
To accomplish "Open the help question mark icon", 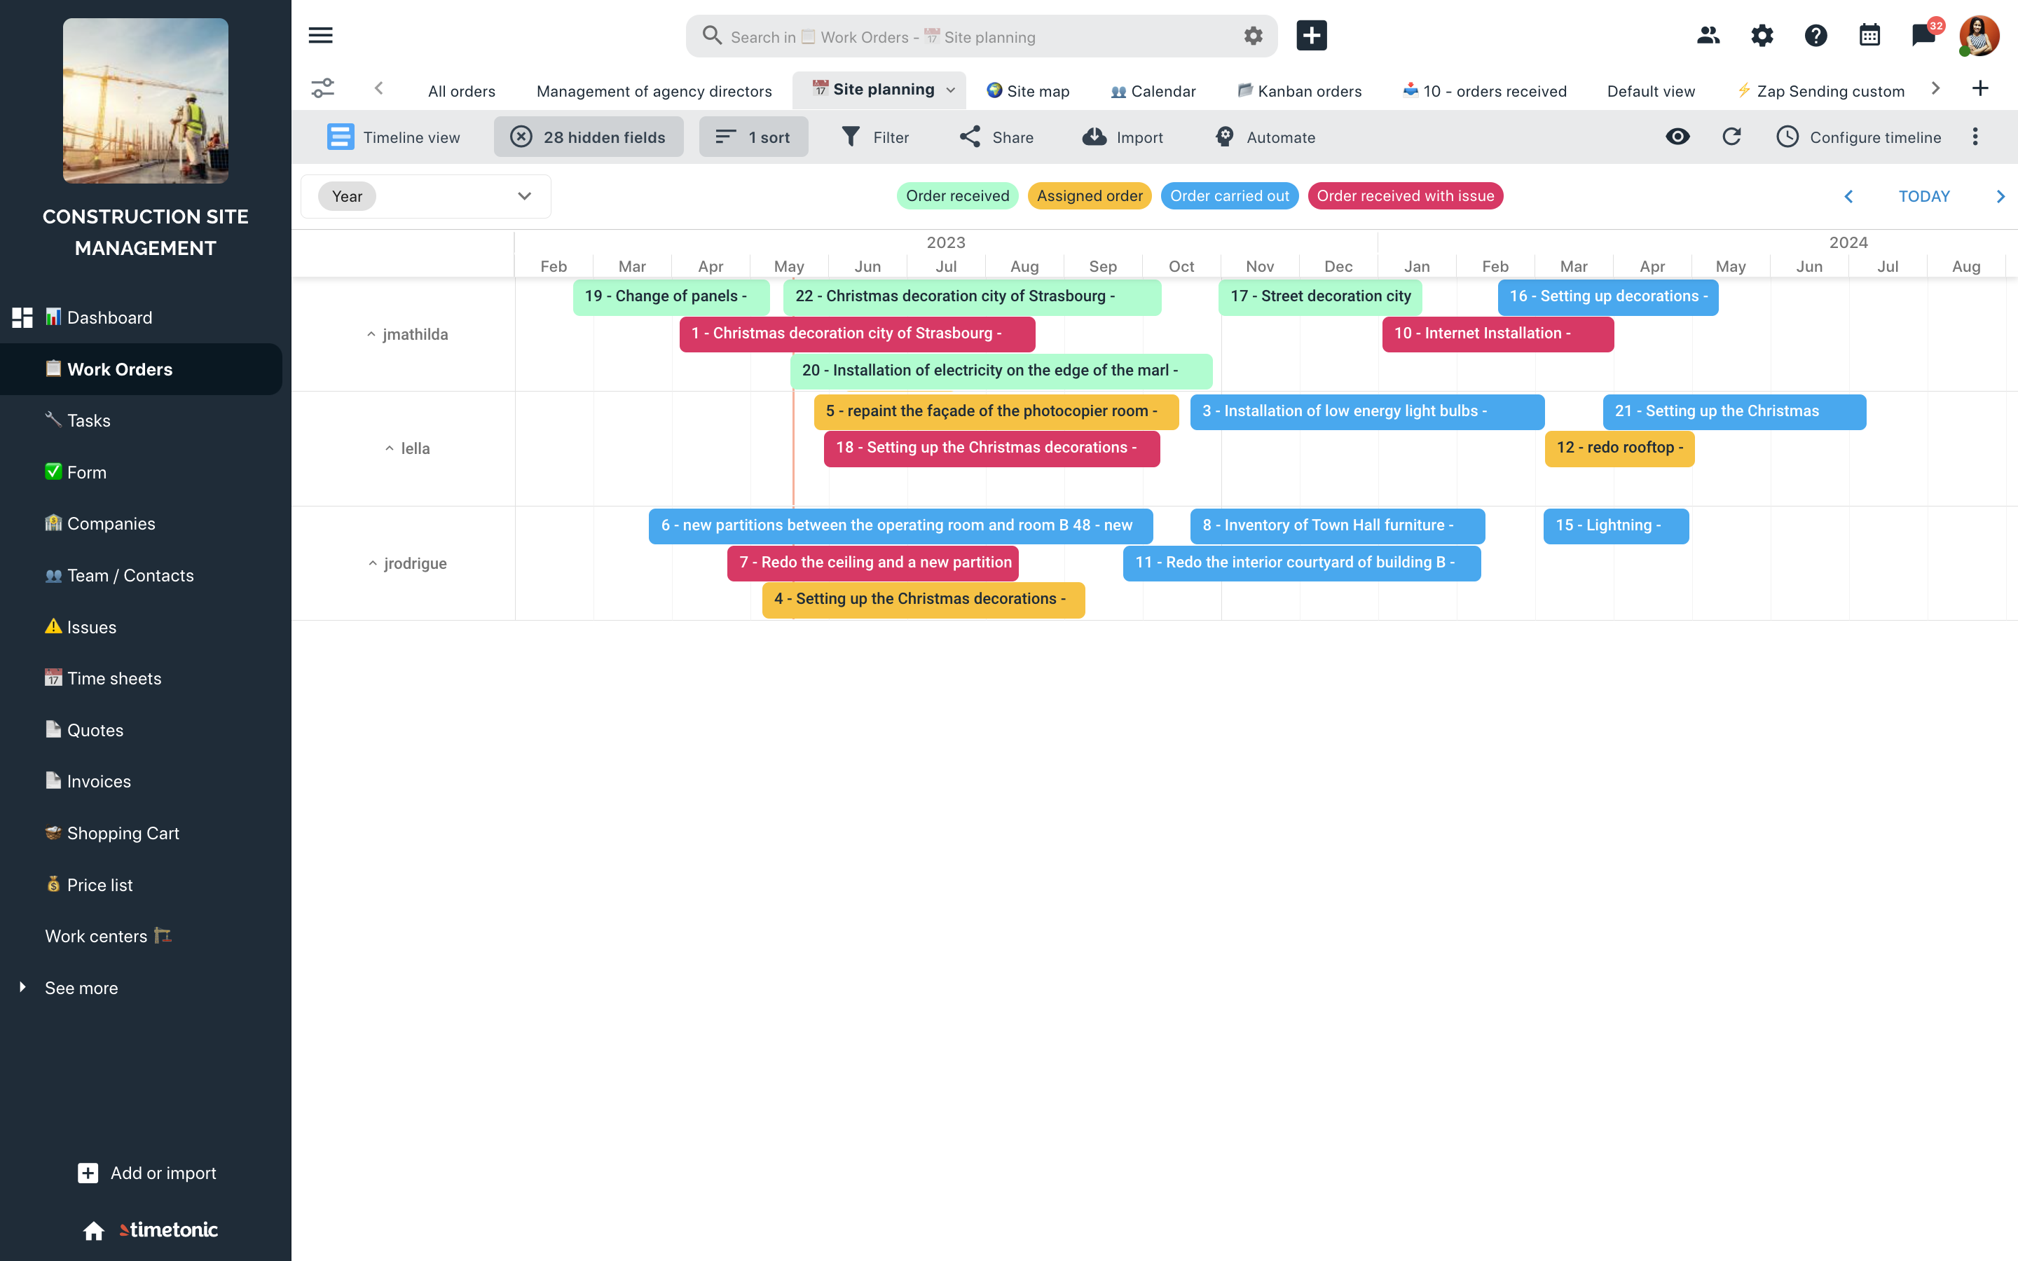I will [1815, 36].
